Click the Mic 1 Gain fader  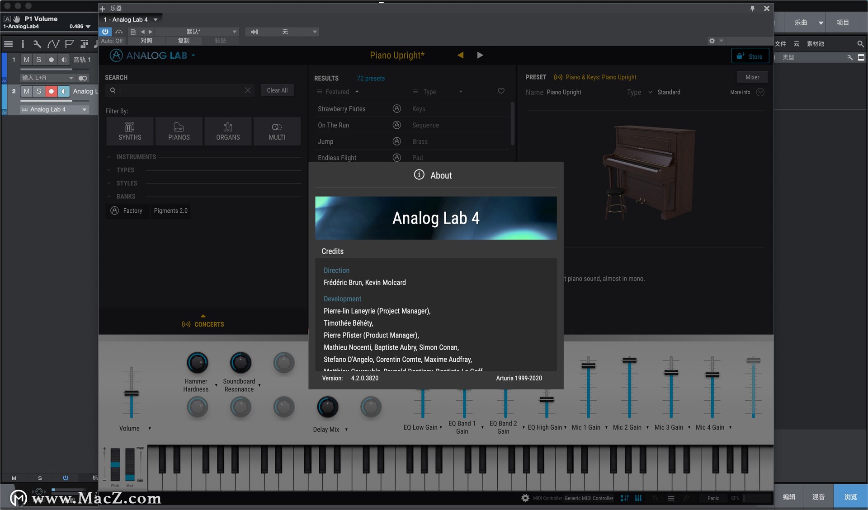[588, 365]
